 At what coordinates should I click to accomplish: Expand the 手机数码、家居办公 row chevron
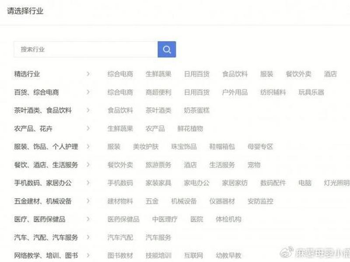click(88, 183)
